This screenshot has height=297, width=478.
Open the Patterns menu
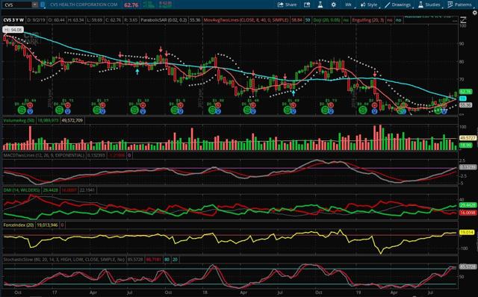pos(459,4)
